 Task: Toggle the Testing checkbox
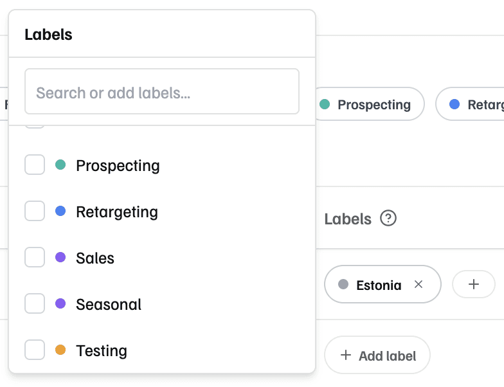click(x=35, y=350)
